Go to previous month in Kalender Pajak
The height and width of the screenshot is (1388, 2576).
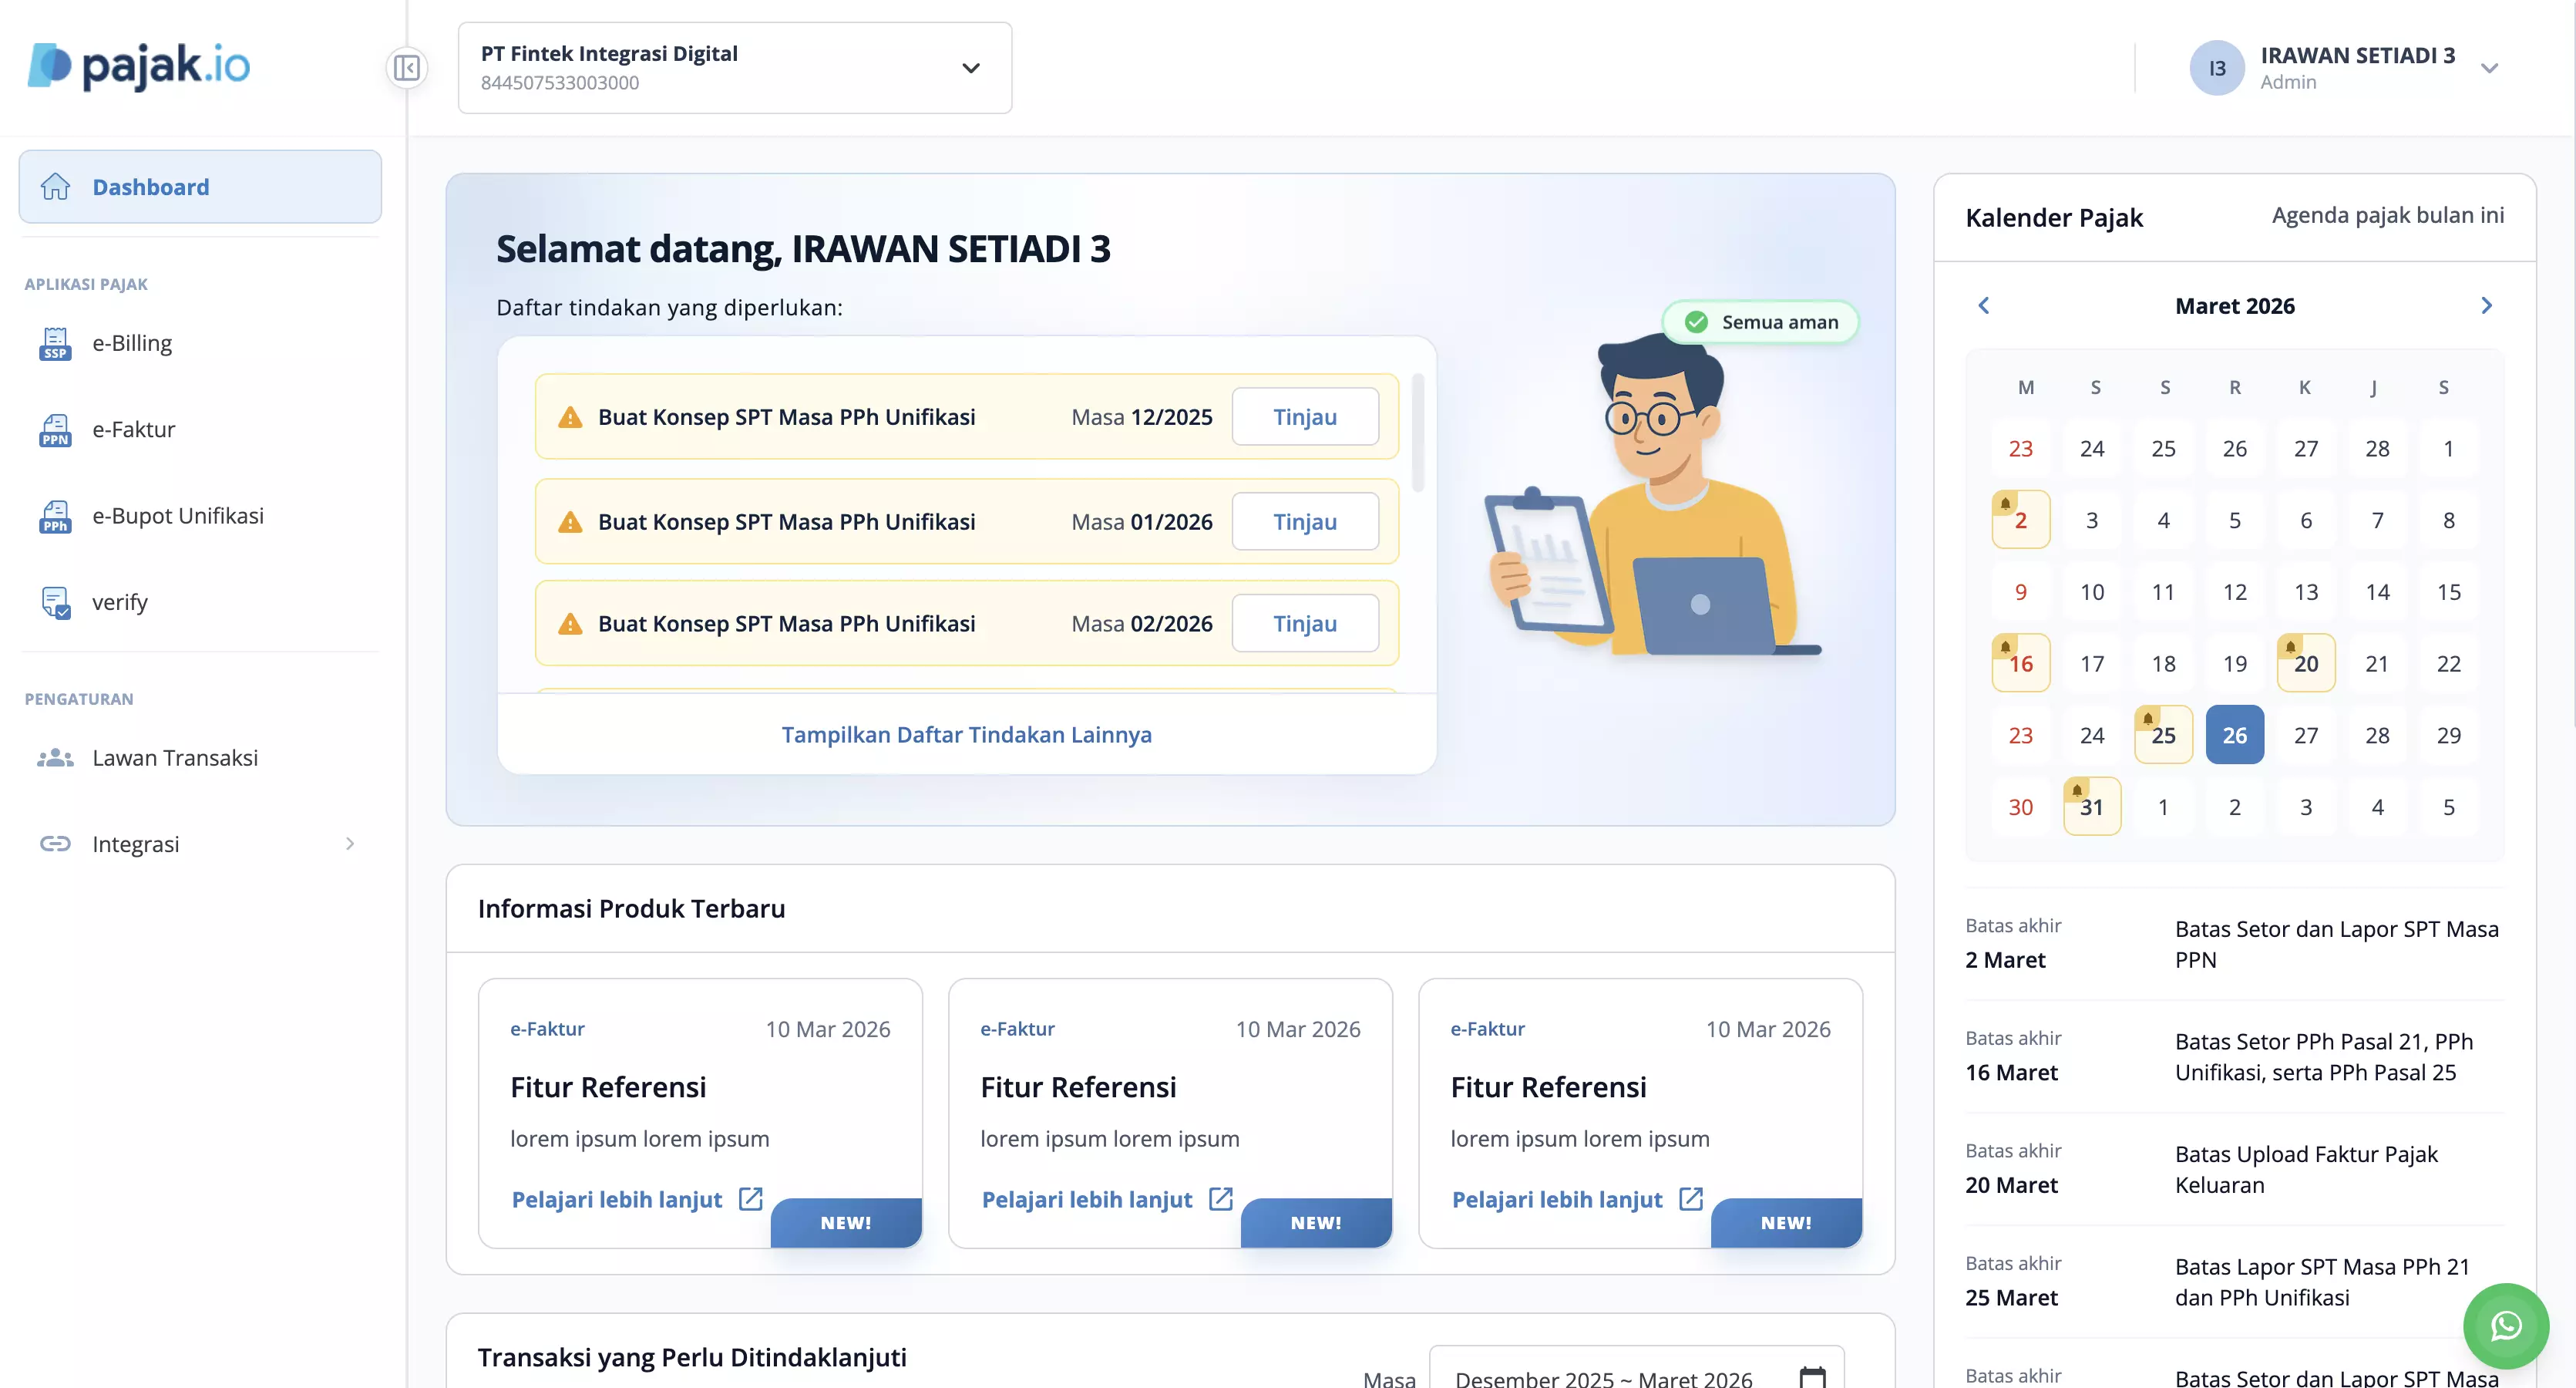pyautogui.click(x=1984, y=305)
